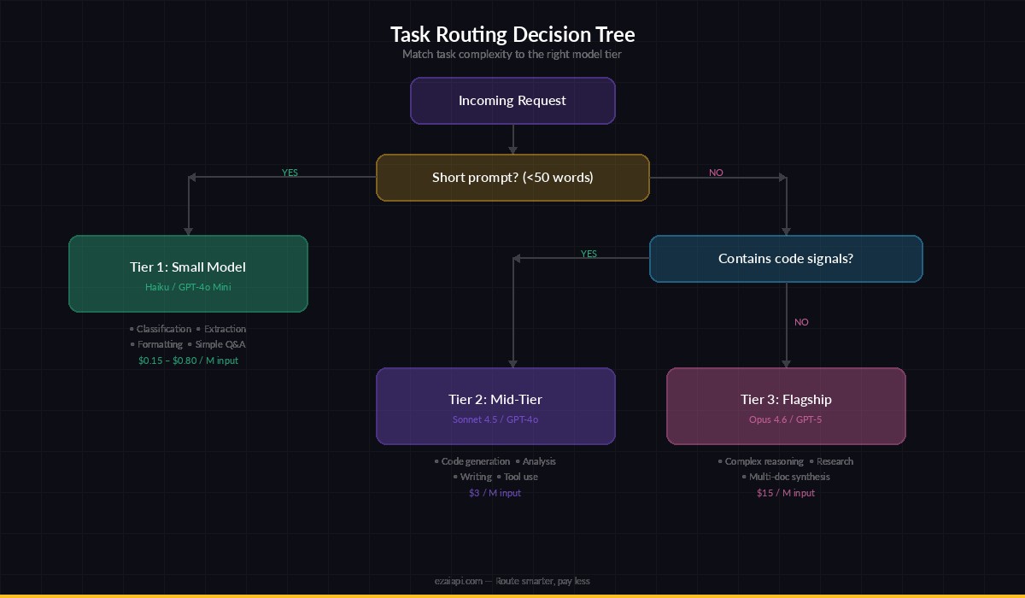
Task: Click the $15 / M input pricing label
Action: tap(784, 493)
